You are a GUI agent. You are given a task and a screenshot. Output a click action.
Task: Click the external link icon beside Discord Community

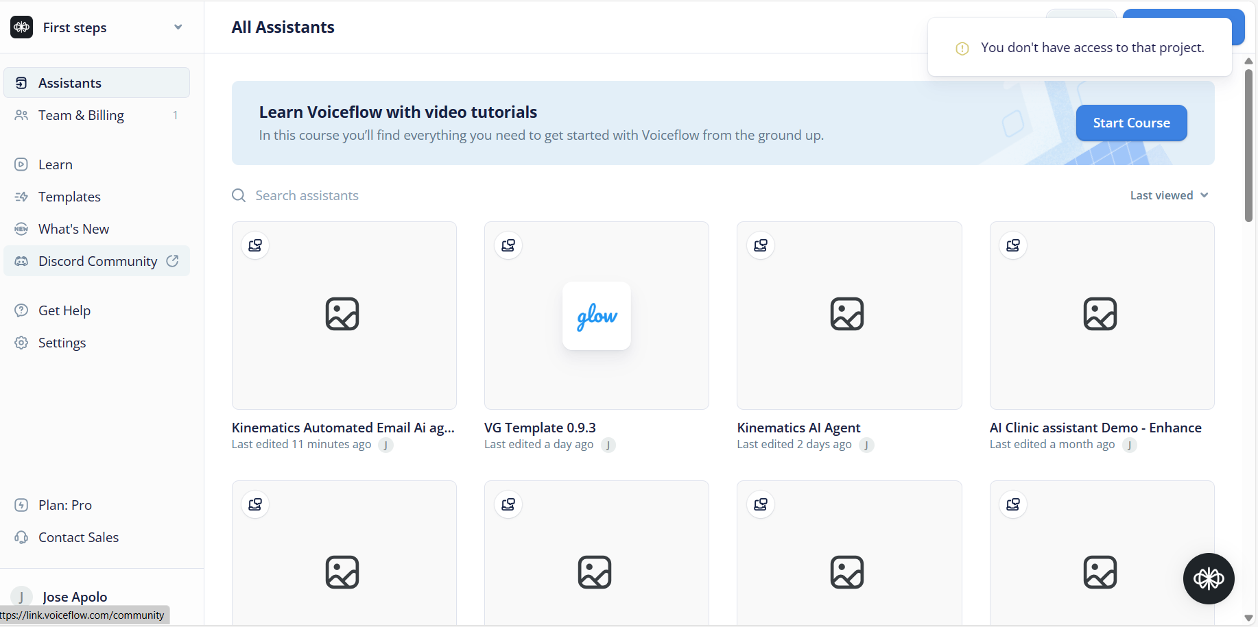pyautogui.click(x=172, y=261)
